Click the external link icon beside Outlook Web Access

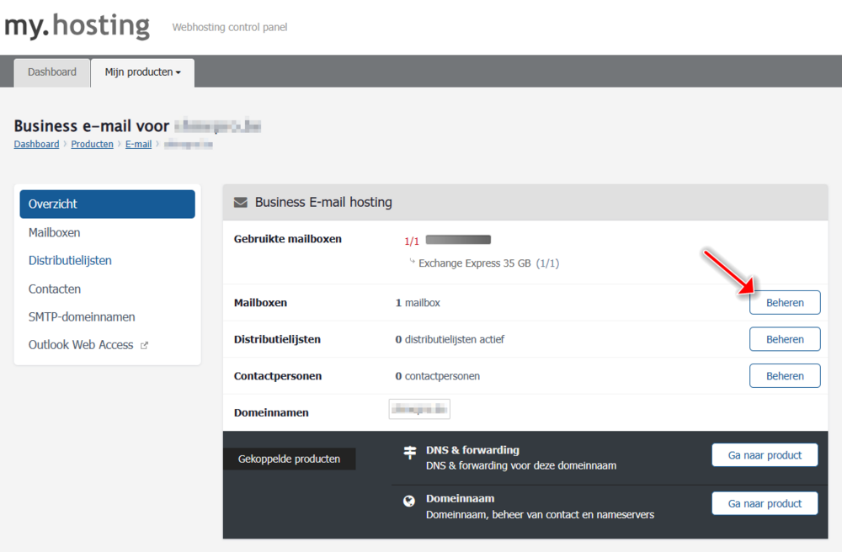144,346
